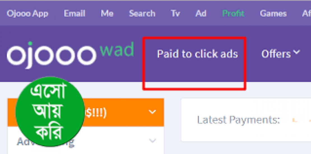Click the Advertising sidebar item

pyautogui.click(x=86, y=141)
